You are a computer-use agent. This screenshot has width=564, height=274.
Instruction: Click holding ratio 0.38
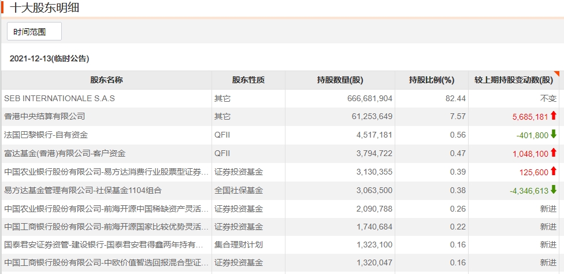coord(458,191)
